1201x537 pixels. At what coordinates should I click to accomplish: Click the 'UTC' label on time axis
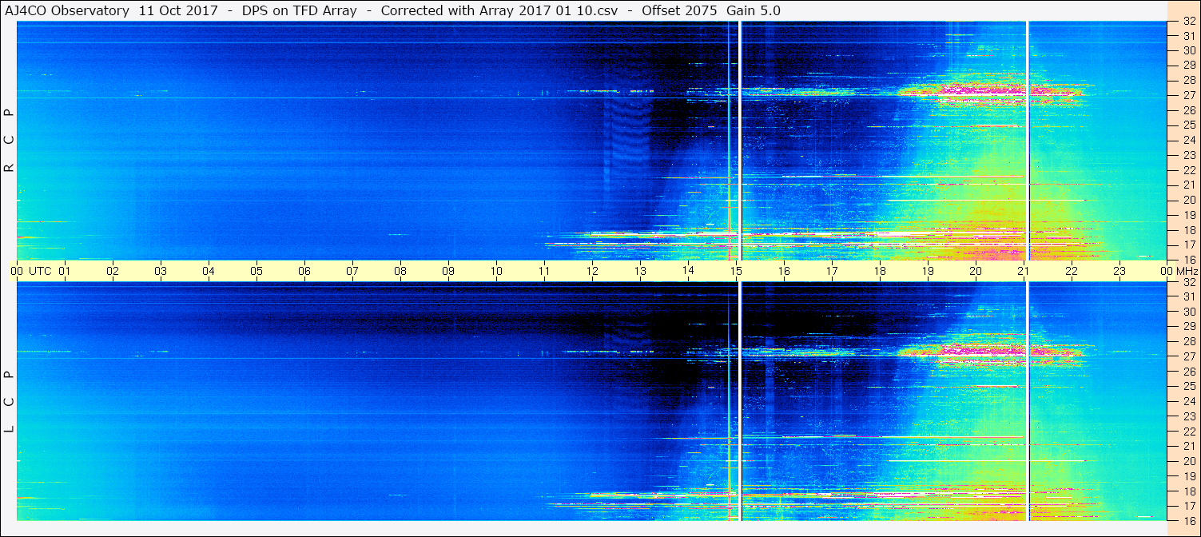pos(39,271)
